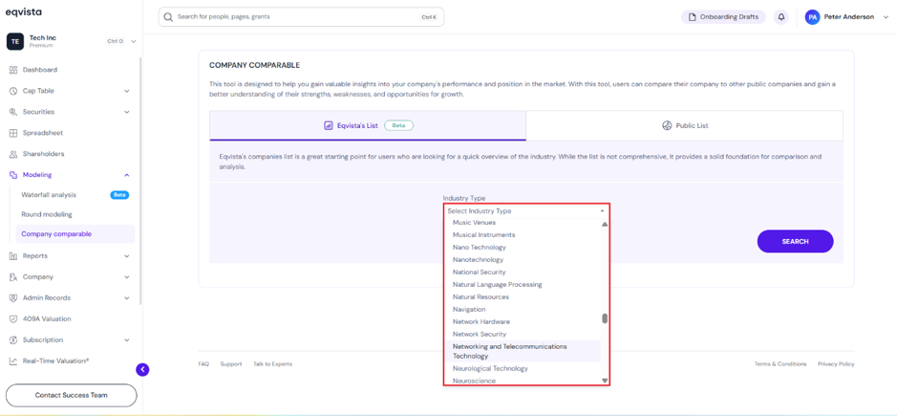This screenshot has width=897, height=416.
Task: Click the Real-Time Valuation graph icon
Action: pos(13,361)
